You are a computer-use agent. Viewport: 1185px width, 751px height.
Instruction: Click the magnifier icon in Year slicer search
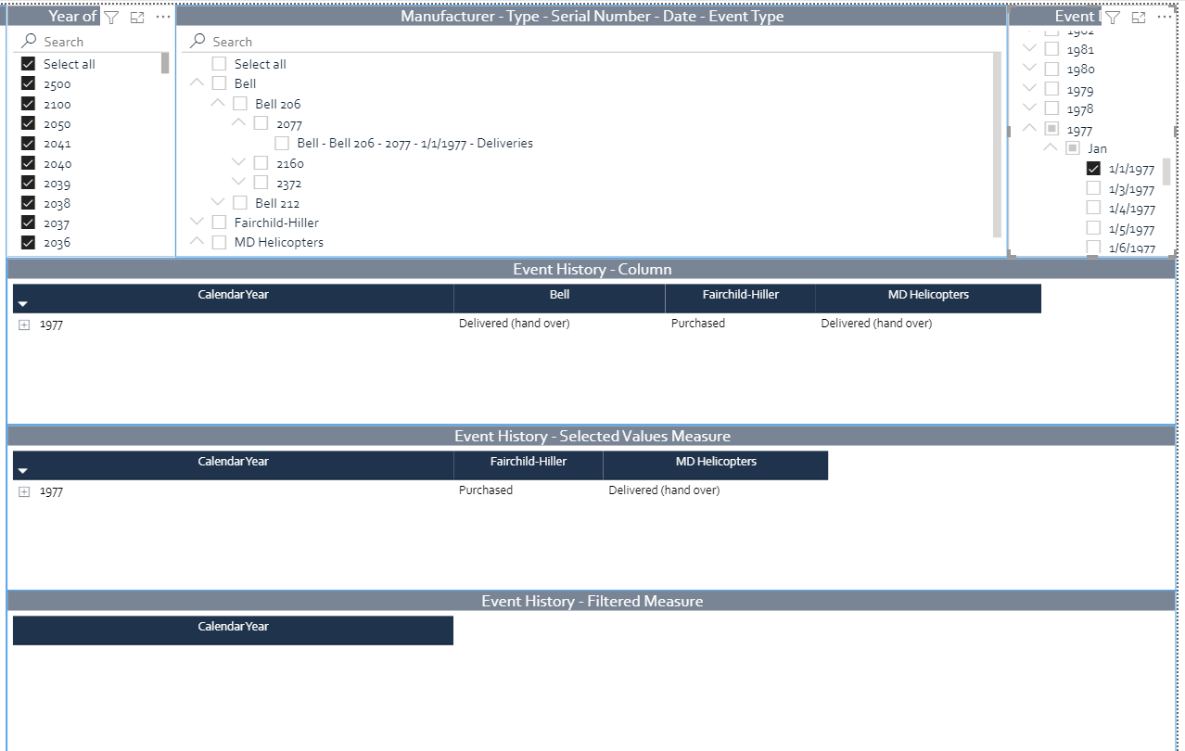pos(29,41)
